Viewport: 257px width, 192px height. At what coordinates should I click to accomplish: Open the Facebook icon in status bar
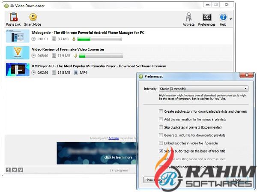pos(8,170)
